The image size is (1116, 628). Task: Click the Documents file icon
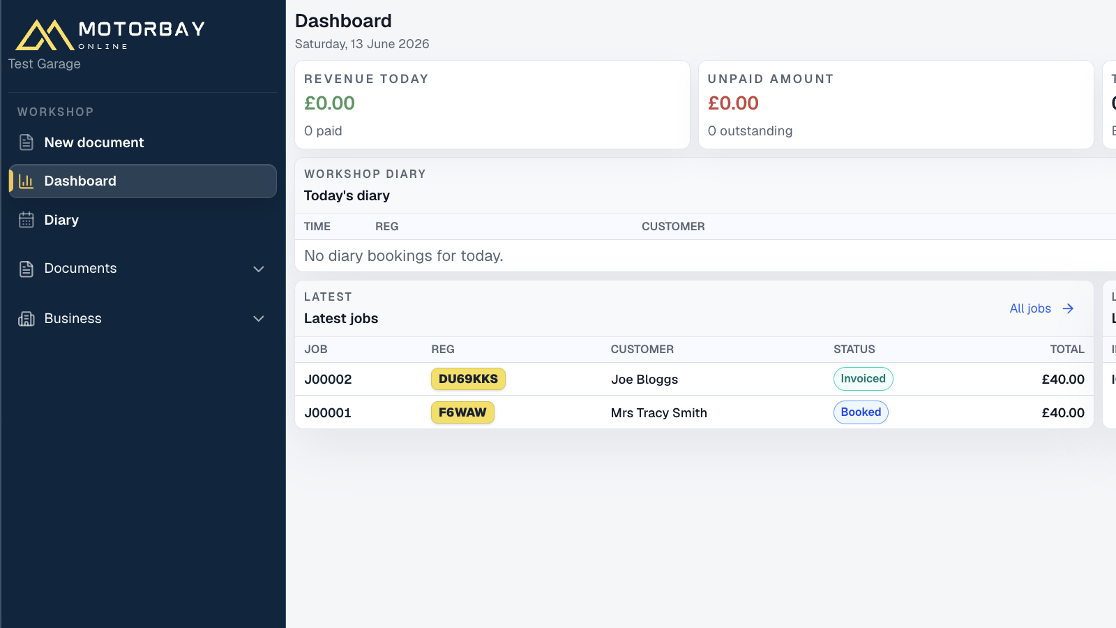(x=27, y=269)
